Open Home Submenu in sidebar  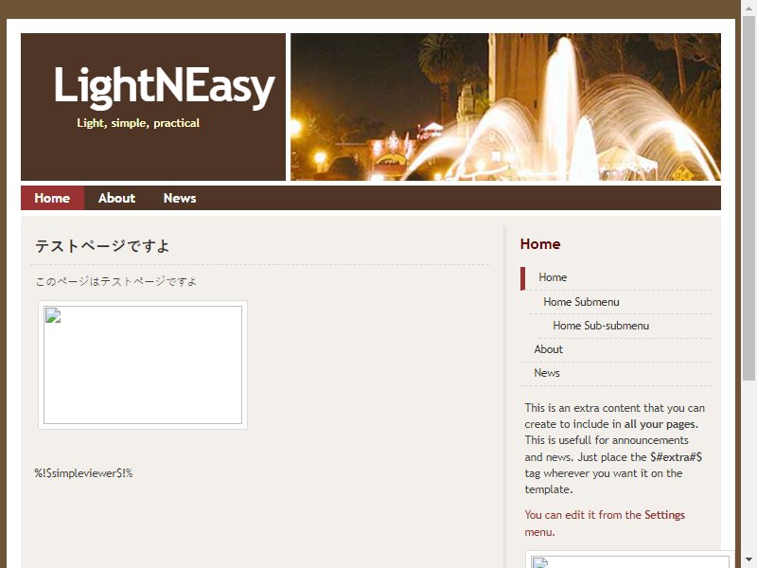click(581, 302)
